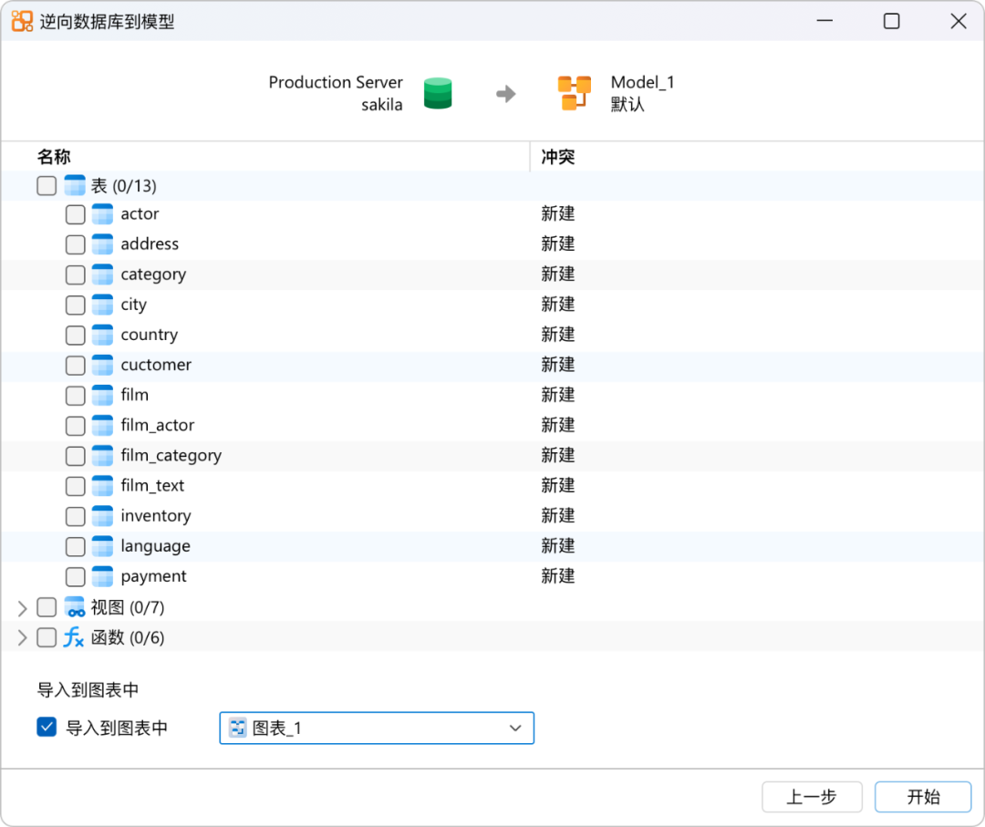This screenshot has width=985, height=827.
Task: Uncheck the 导入到图表中 checkbox
Action: [x=47, y=727]
